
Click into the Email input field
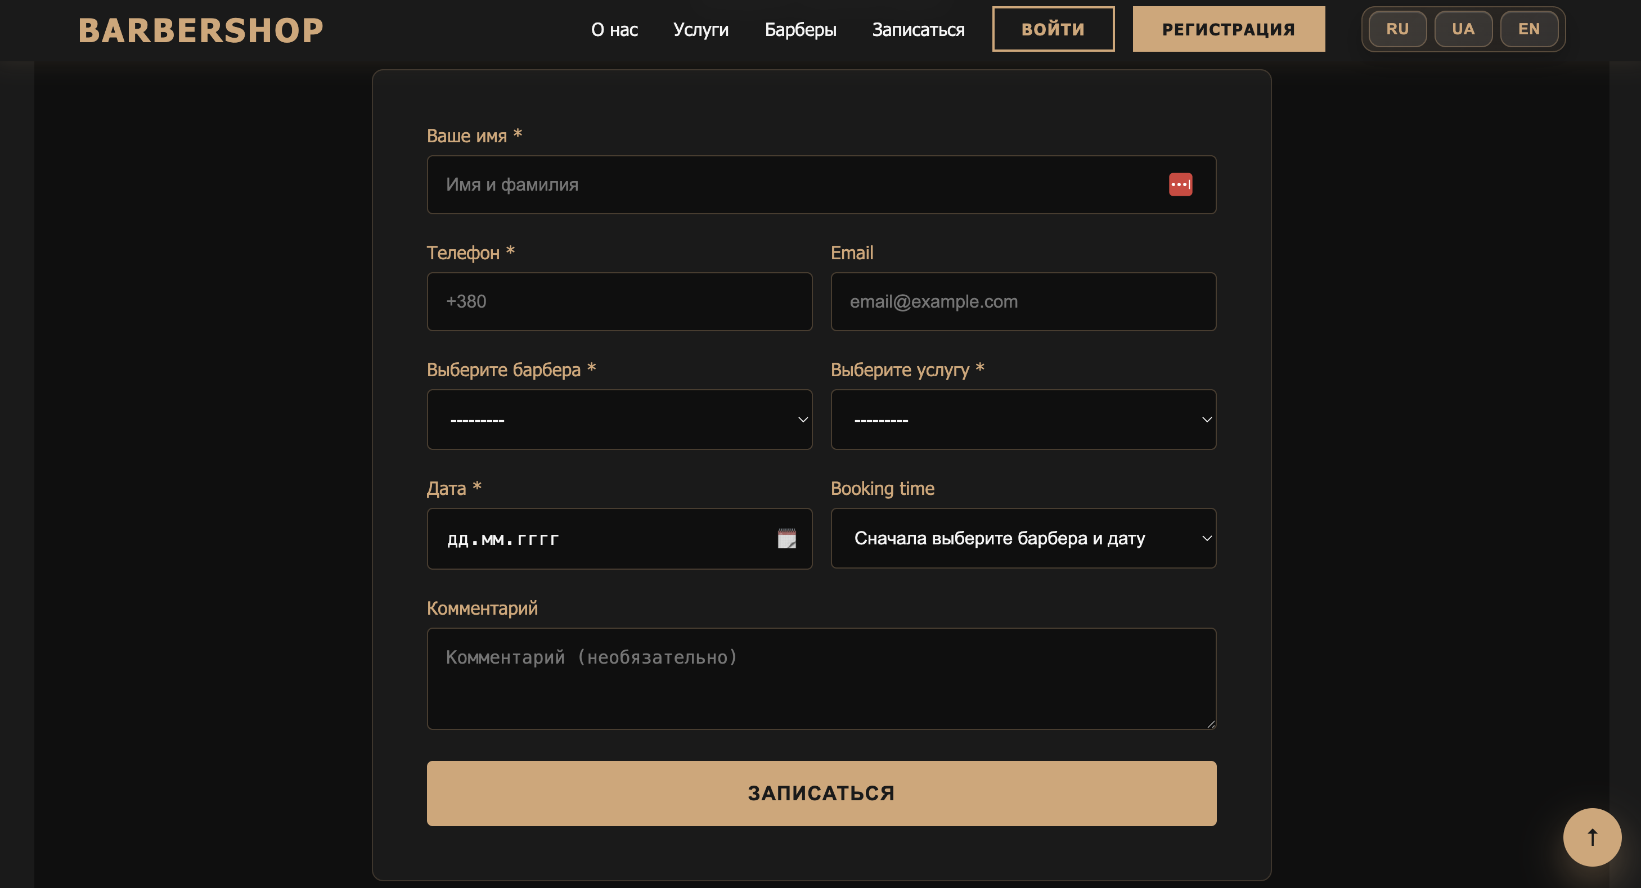(x=1023, y=302)
